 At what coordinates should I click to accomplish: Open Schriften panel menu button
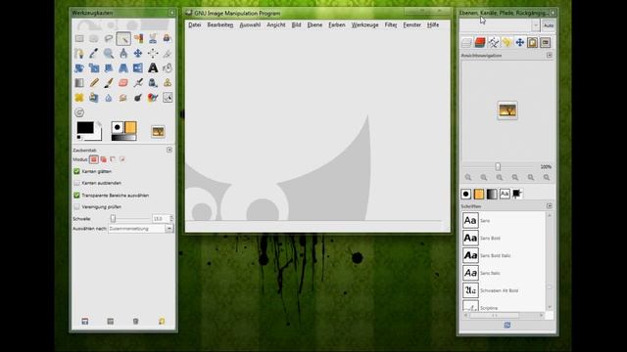pos(550,206)
